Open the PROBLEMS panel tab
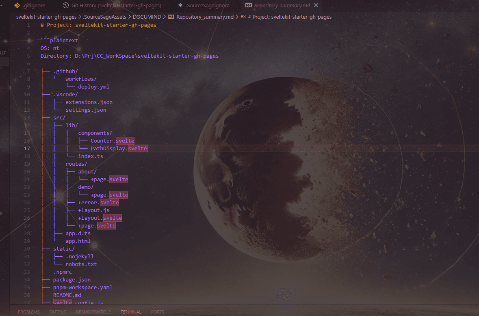This screenshot has width=479, height=316. (29, 312)
